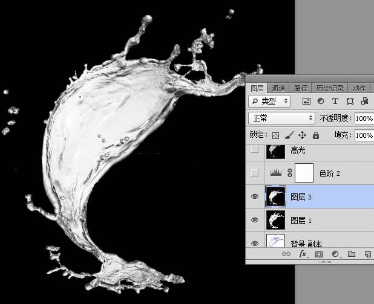Open layer style fx menu

tap(303, 254)
